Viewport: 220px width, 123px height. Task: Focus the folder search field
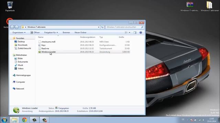(x=124, y=27)
